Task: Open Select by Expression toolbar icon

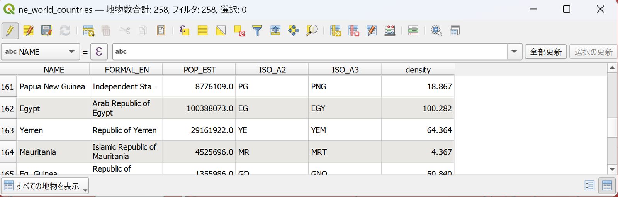Action: [x=185, y=30]
